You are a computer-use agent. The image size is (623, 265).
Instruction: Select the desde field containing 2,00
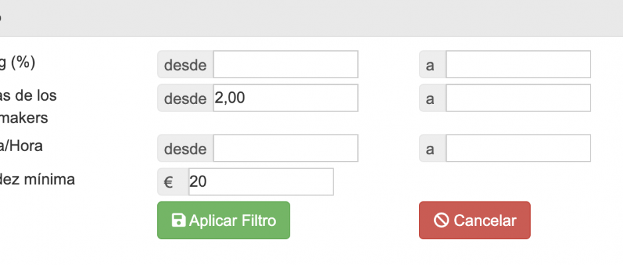click(x=286, y=98)
